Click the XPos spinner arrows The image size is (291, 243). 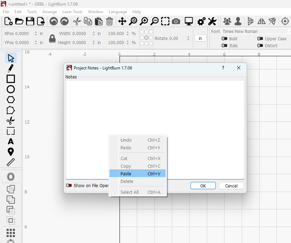[36, 33]
